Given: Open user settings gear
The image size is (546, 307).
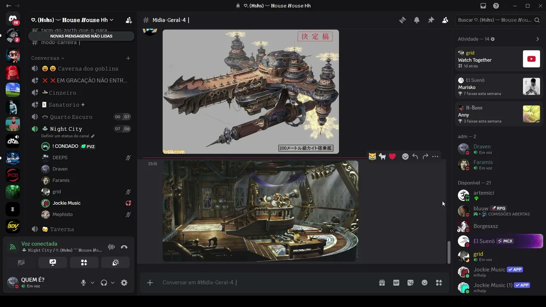Looking at the screenshot, I should [124, 283].
